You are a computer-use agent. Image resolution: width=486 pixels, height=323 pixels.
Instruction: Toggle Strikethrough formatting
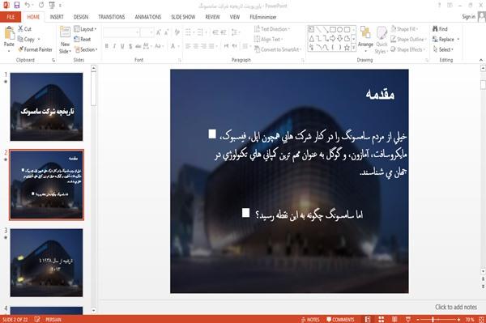point(139,46)
